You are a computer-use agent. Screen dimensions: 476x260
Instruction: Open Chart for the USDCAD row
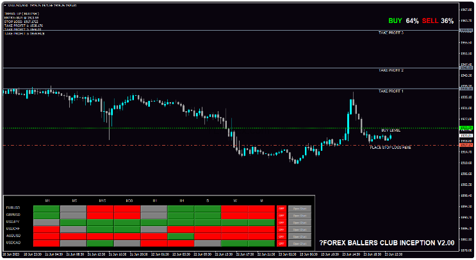(300, 243)
